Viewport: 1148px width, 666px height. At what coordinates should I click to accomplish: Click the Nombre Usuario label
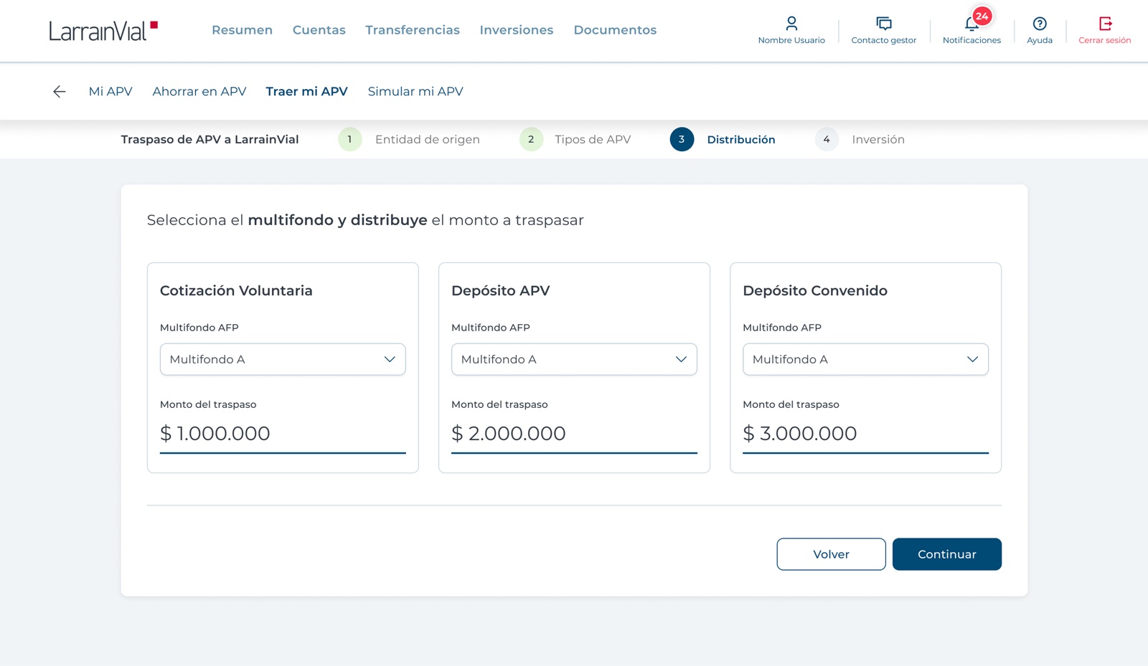tap(791, 40)
